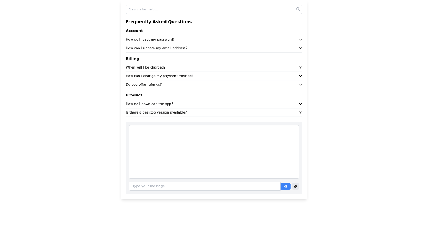Click inside the chat conversation area
This screenshot has height=225, width=428.
[214, 151]
